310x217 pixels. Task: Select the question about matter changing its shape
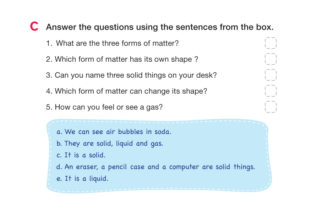[126, 91]
